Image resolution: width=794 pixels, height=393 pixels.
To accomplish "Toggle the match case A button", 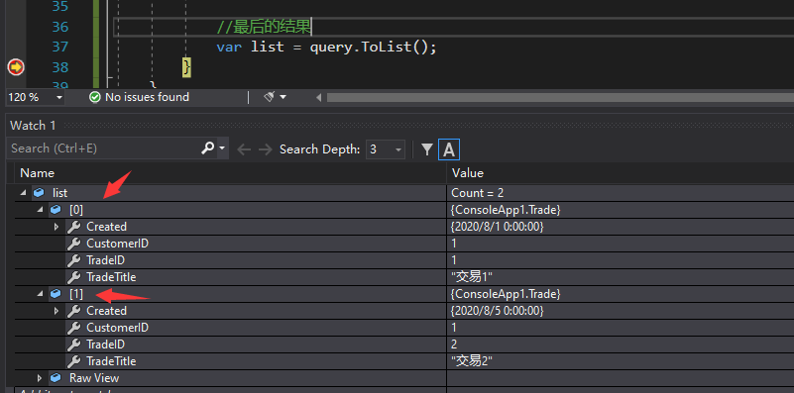I will click(449, 149).
